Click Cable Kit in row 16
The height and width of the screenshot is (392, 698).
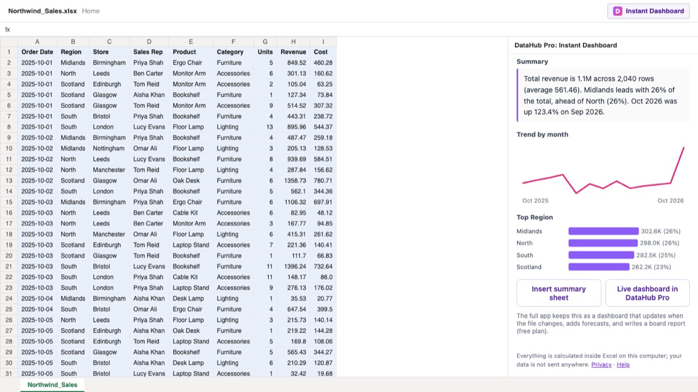point(191,213)
